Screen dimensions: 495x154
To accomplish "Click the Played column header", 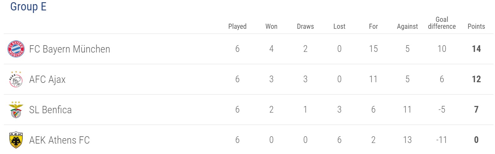I will pyautogui.click(x=237, y=26).
